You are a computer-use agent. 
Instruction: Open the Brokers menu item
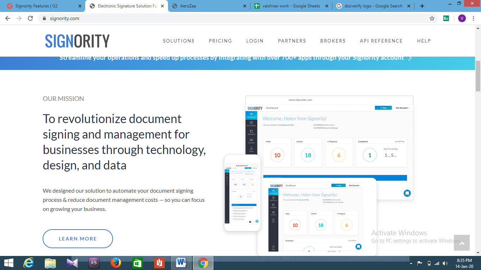333,41
